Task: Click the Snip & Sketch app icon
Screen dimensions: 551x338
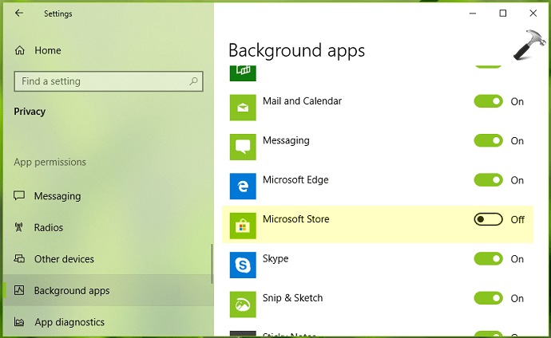Action: coord(243,304)
